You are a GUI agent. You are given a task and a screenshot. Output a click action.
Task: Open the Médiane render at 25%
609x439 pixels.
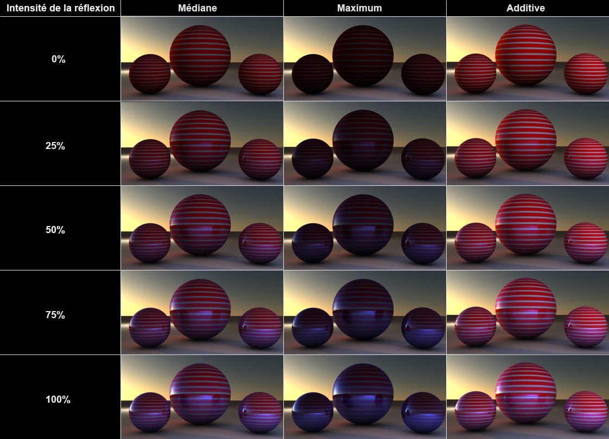click(x=202, y=144)
